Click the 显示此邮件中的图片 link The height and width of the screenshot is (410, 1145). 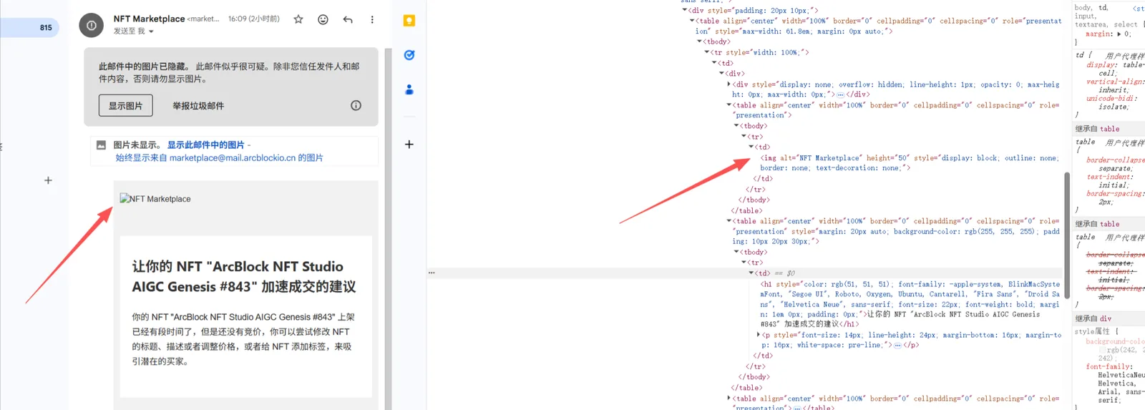206,145
